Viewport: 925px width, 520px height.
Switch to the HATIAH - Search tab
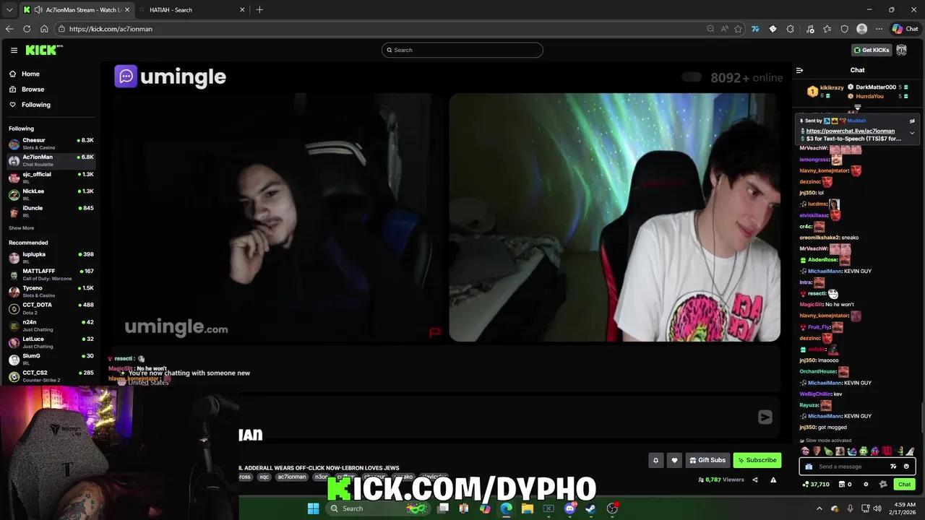(x=192, y=9)
